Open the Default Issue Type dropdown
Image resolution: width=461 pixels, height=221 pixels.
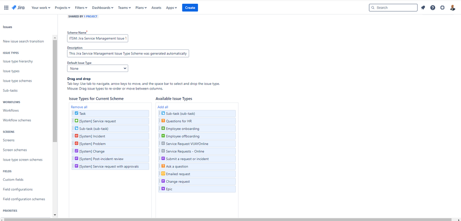pyautogui.click(x=98, y=68)
